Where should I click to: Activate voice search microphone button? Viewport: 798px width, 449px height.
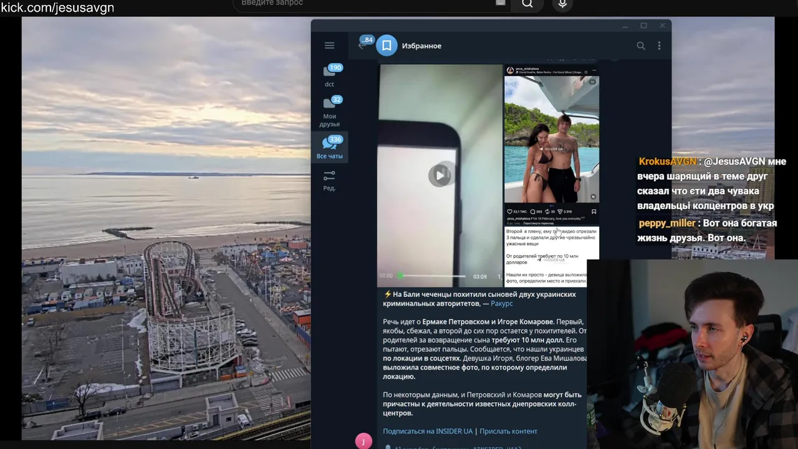pyautogui.click(x=562, y=4)
